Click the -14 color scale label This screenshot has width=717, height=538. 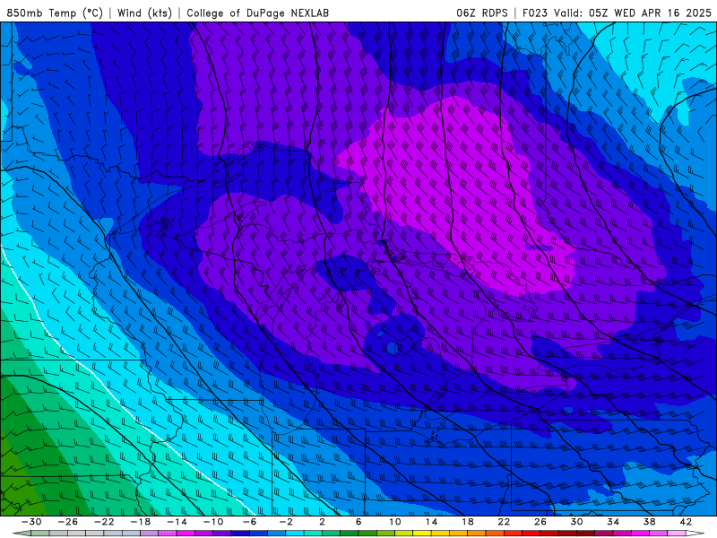[x=177, y=522]
